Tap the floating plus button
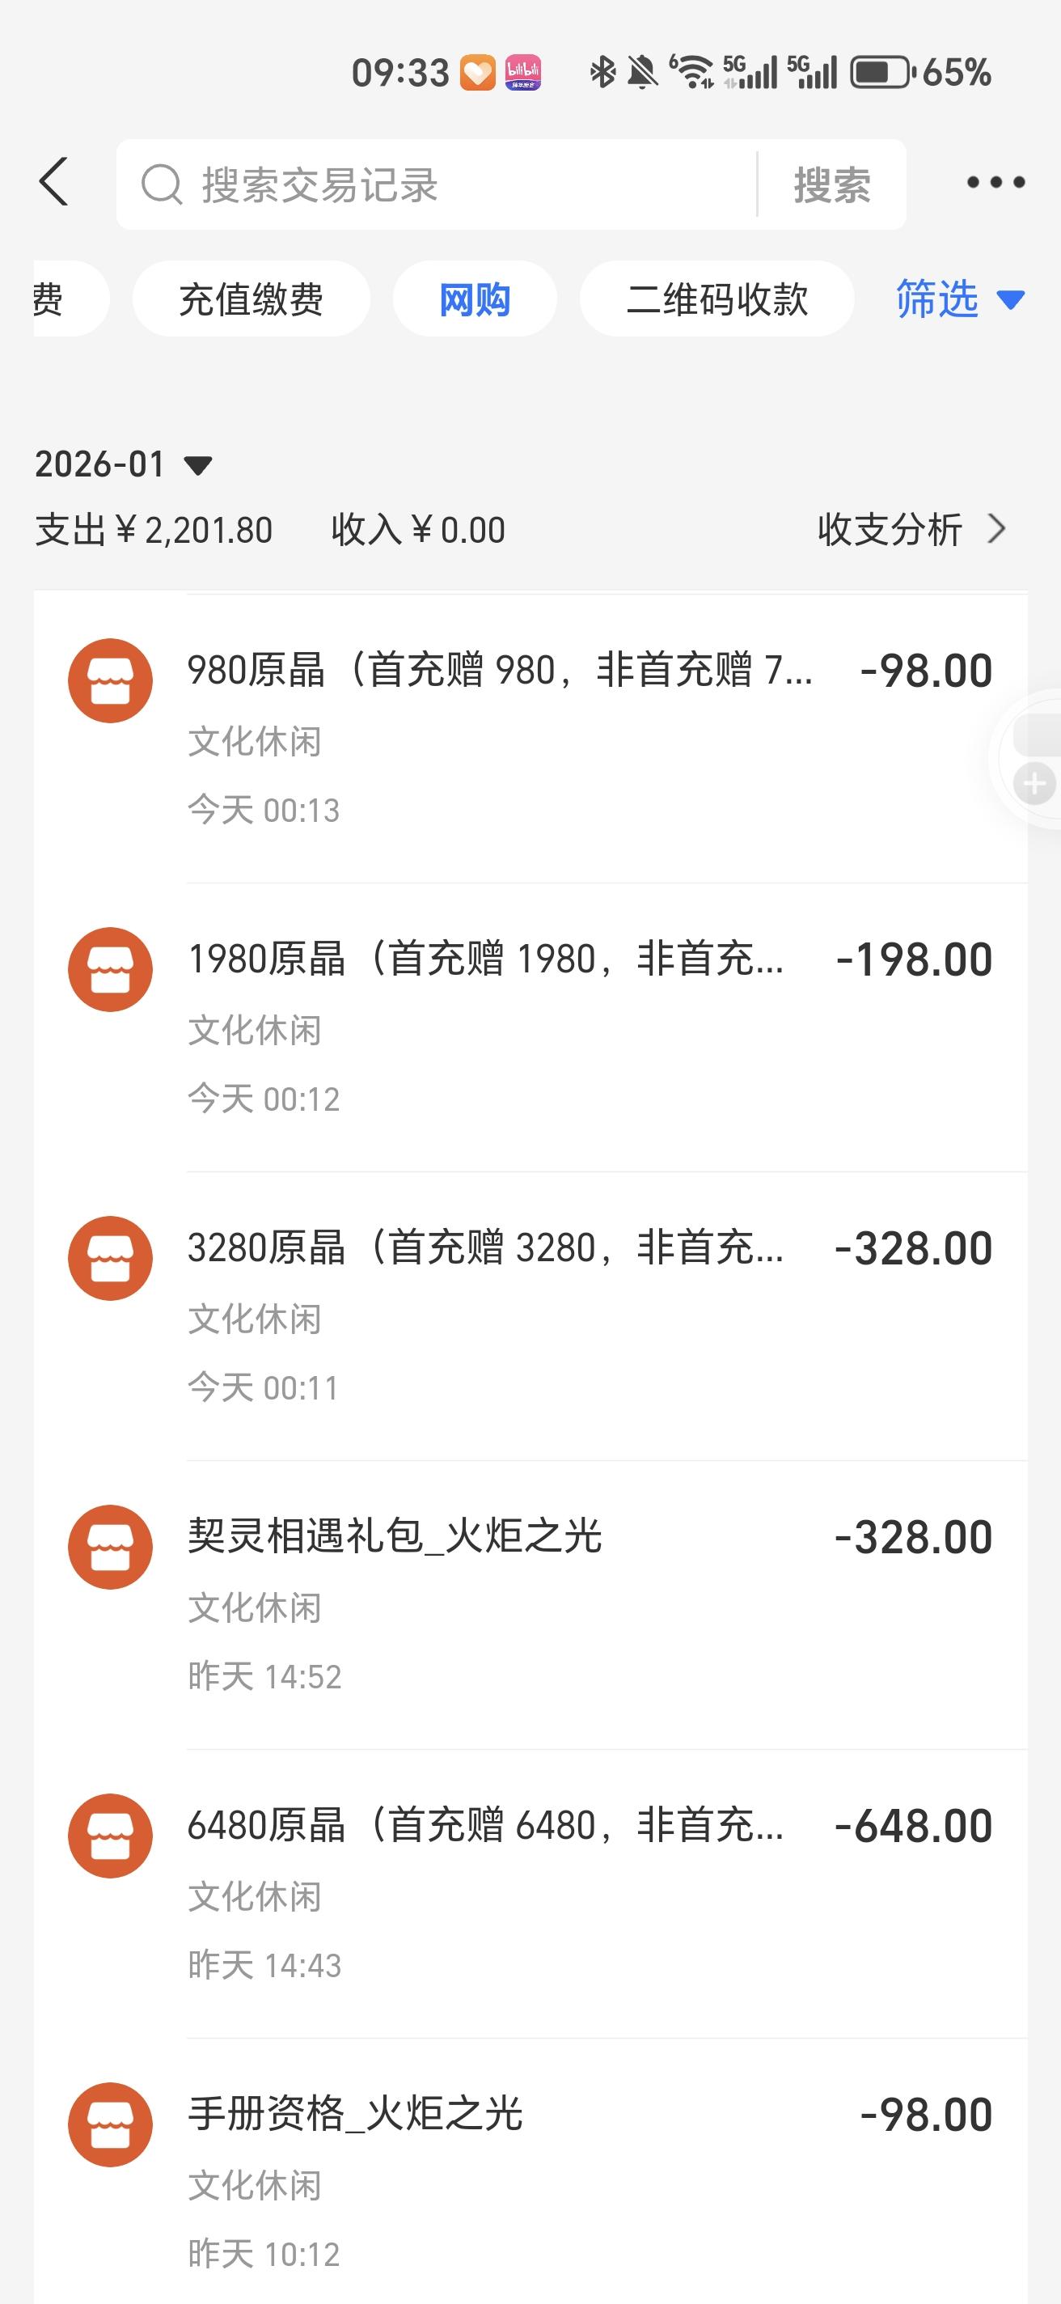1061x2304 pixels. pos(1034,785)
